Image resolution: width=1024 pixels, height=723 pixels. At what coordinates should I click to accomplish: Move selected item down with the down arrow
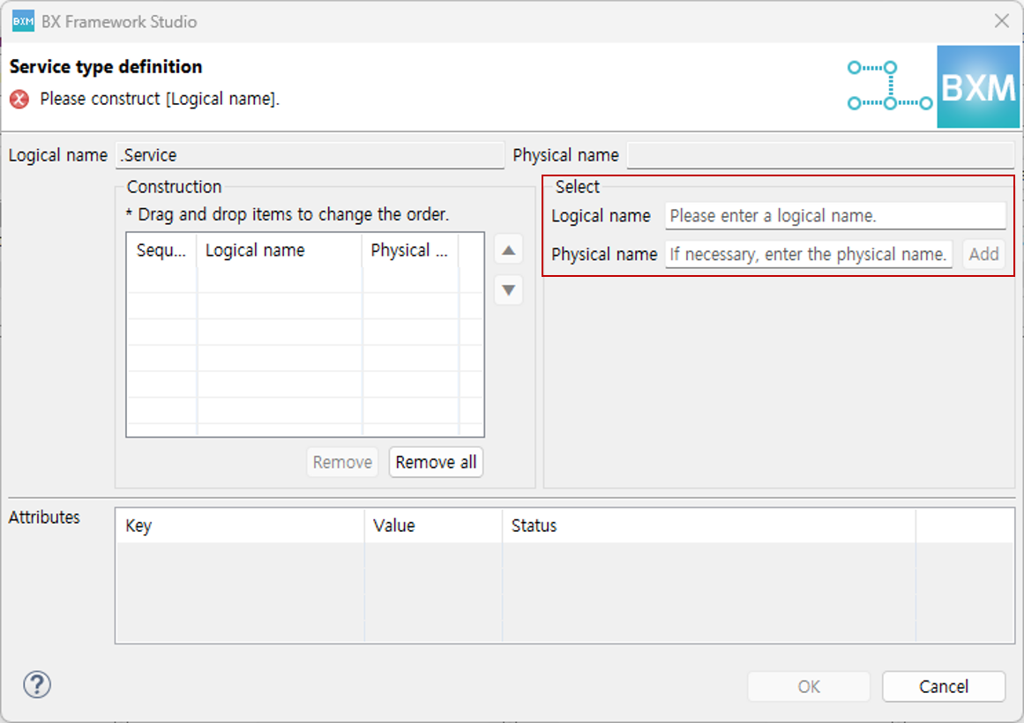point(508,290)
